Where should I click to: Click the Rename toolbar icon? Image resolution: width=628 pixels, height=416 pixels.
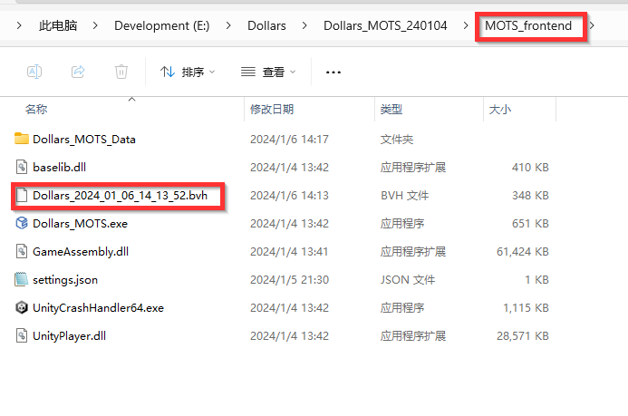click(x=34, y=72)
